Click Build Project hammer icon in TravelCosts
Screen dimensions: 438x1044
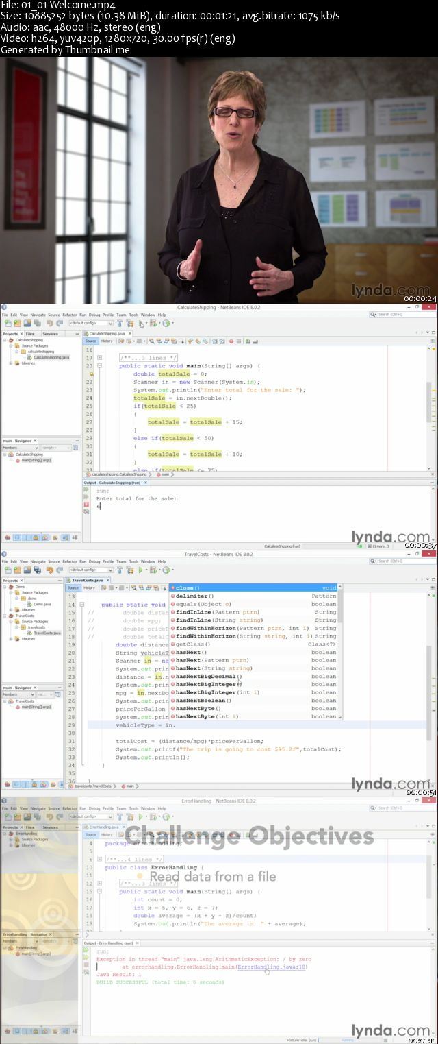click(x=120, y=570)
